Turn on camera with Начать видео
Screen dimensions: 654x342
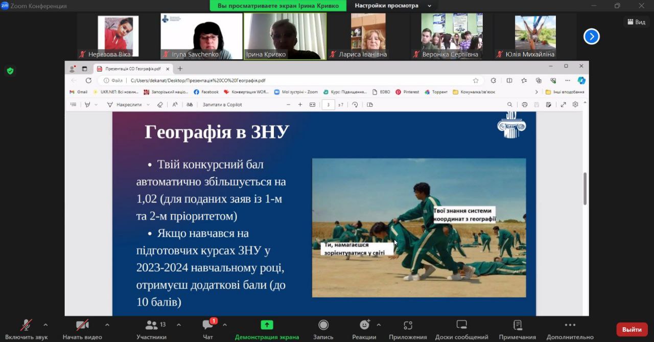[82, 325]
